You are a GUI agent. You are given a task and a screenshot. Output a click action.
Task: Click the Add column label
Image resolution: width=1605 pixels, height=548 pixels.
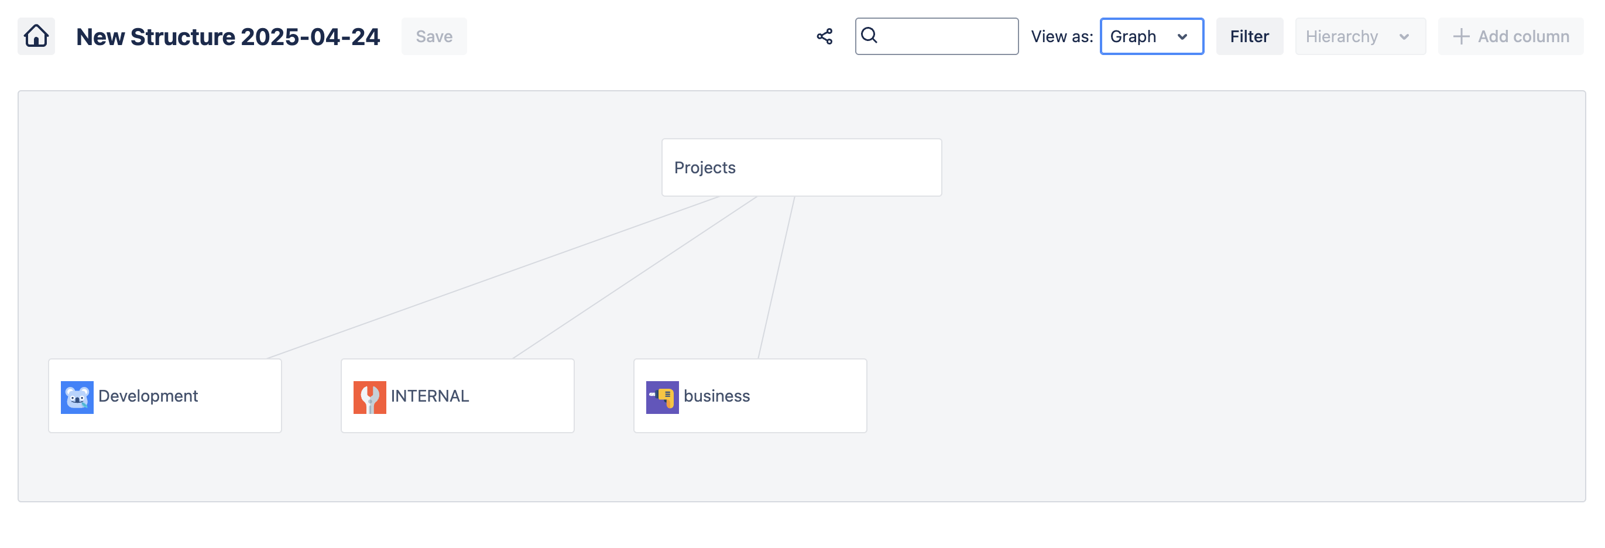[1522, 37]
